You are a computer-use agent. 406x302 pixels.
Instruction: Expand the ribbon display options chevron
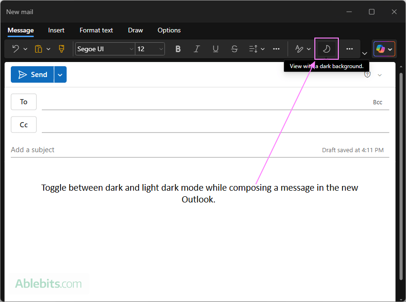pyautogui.click(x=365, y=54)
